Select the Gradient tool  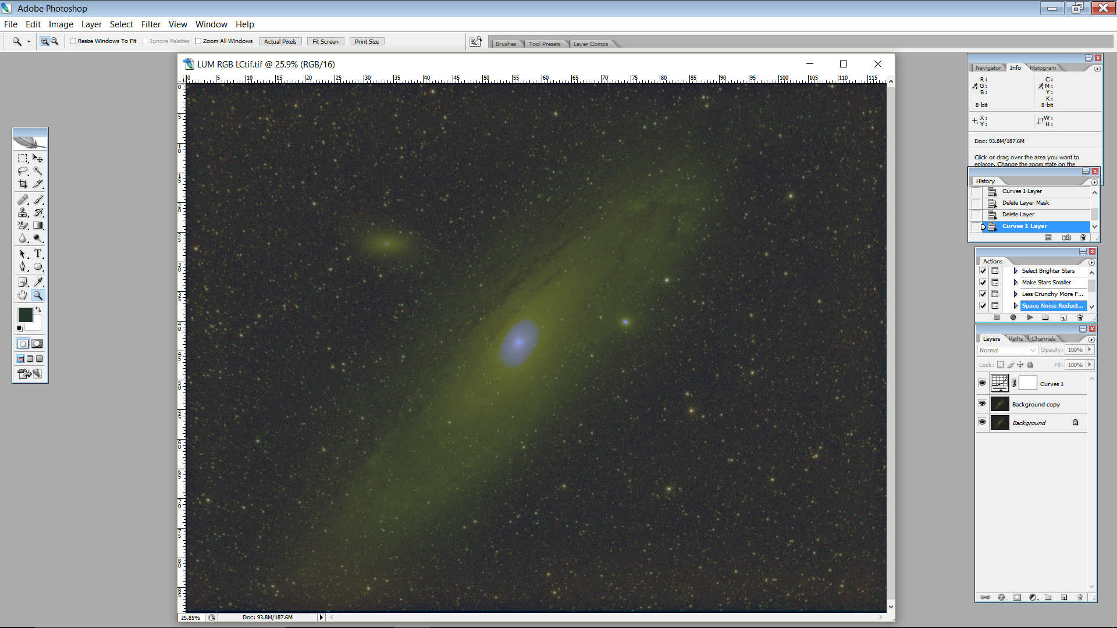[38, 226]
